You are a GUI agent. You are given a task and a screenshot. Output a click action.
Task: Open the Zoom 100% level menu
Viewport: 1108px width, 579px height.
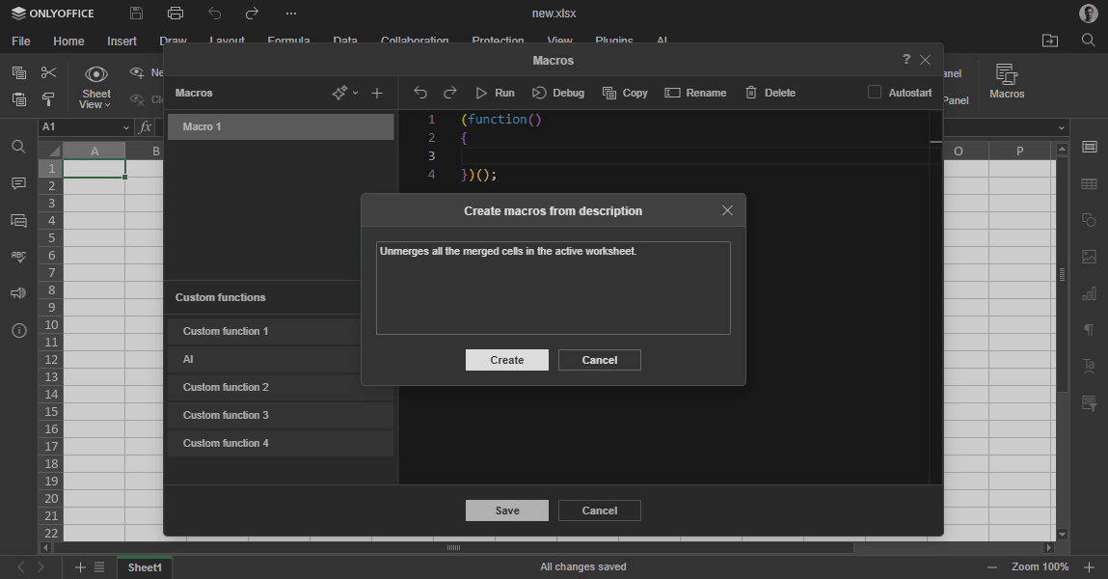(x=1040, y=567)
